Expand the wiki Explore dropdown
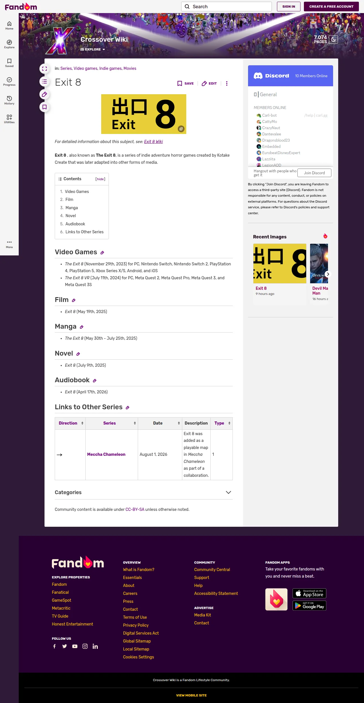 [93, 49]
